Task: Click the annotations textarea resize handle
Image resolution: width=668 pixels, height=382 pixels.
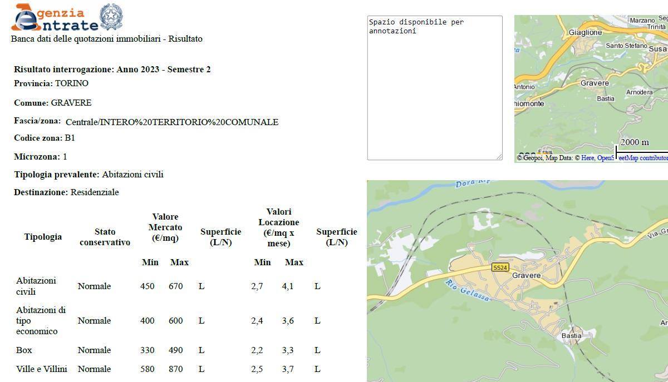Action: pos(499,157)
